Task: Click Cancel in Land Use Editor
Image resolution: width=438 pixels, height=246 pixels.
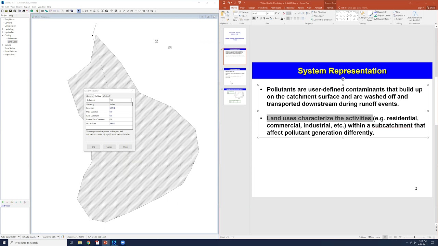Action: point(109,147)
